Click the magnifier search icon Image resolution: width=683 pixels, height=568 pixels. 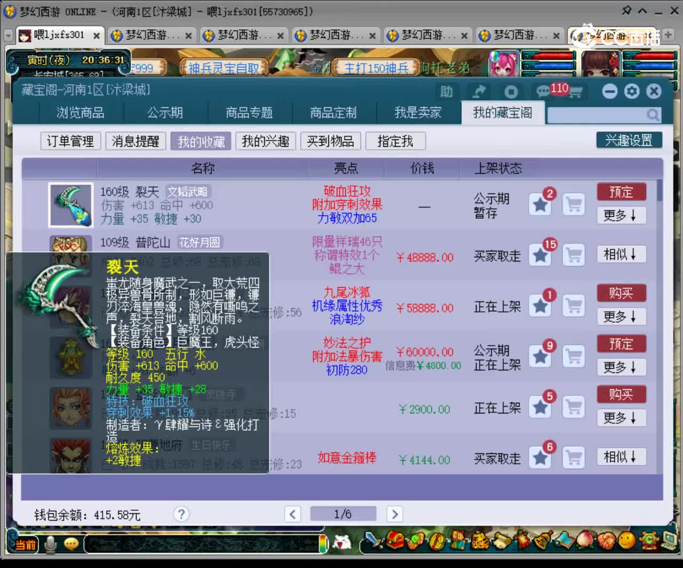pos(653,115)
